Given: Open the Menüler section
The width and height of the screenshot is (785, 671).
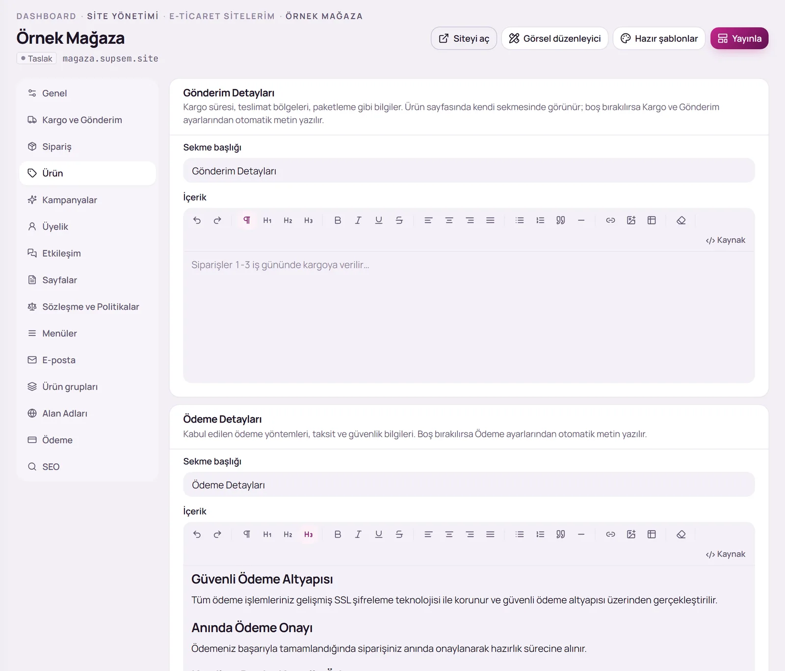Looking at the screenshot, I should [x=87, y=333].
